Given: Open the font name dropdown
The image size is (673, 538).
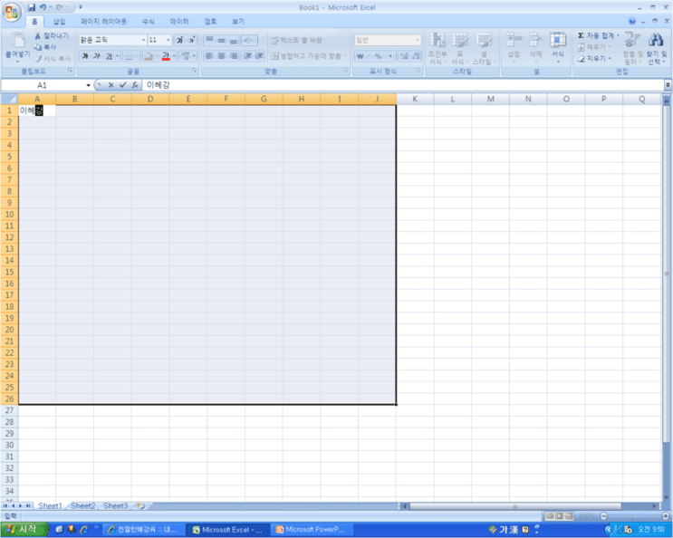Looking at the screenshot, I should 143,40.
